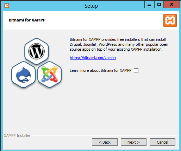
Task: Click the 'XAMPP Installer' footer label
Action: coord(17,136)
